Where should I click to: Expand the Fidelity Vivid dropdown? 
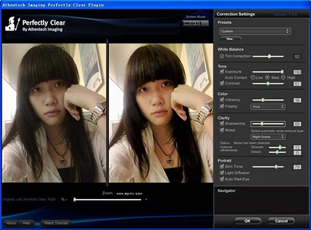click(x=268, y=107)
